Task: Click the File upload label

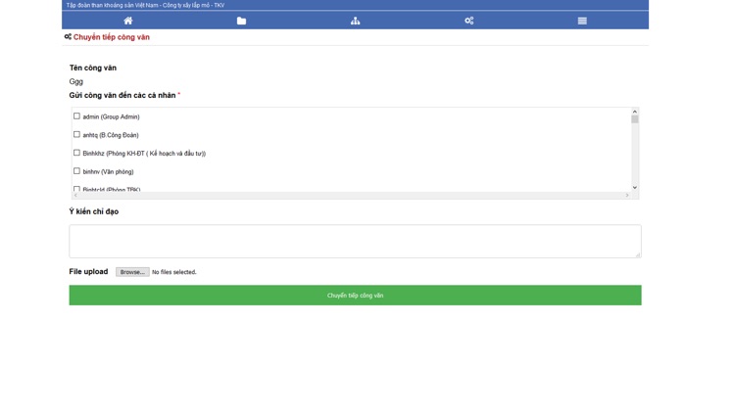Action: tap(88, 272)
